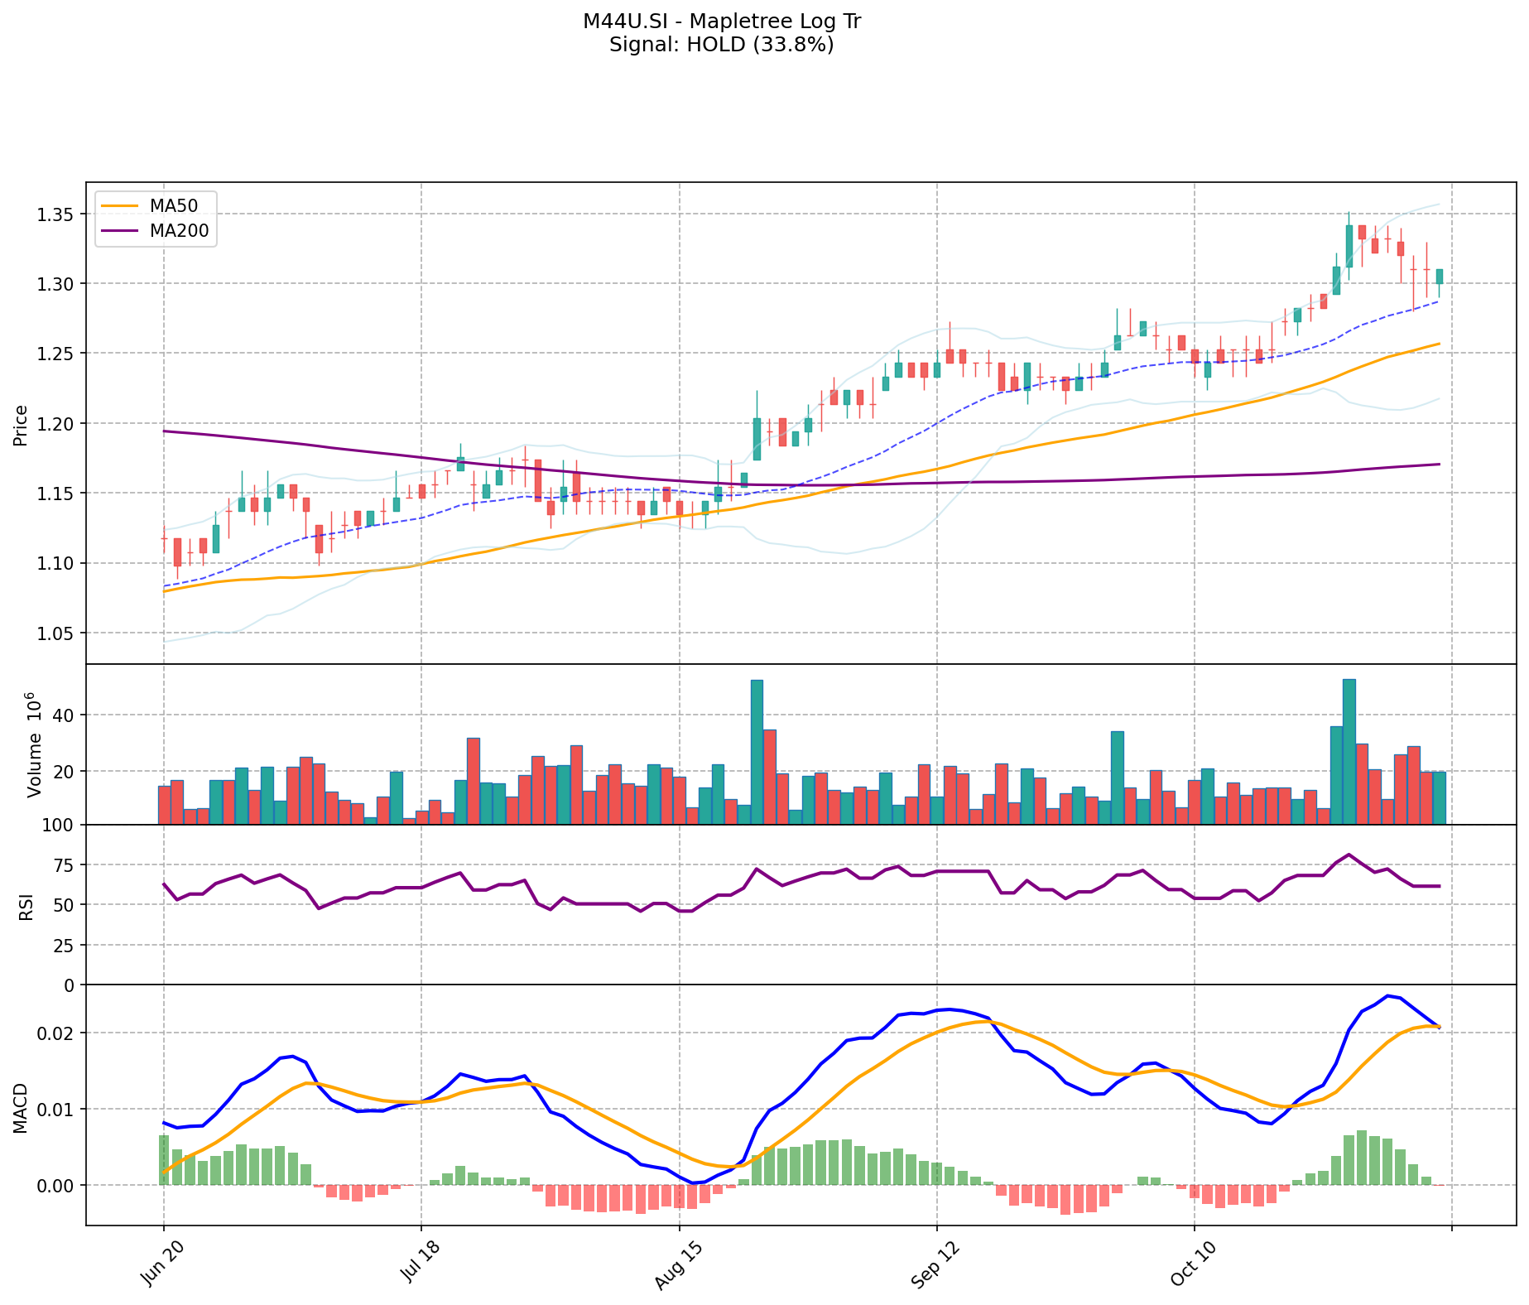
Task: Click the 75 tick on RSI axis
Action: (63, 865)
